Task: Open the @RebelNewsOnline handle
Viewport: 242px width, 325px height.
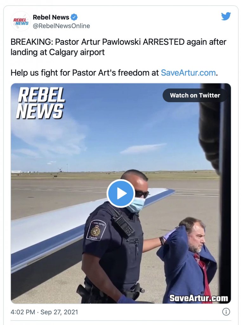Action: point(61,26)
